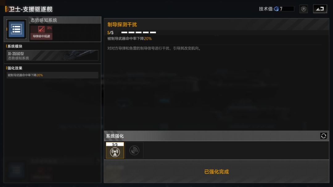Click the 已强化完成 button
The width and height of the screenshot is (333, 187).
click(x=216, y=172)
